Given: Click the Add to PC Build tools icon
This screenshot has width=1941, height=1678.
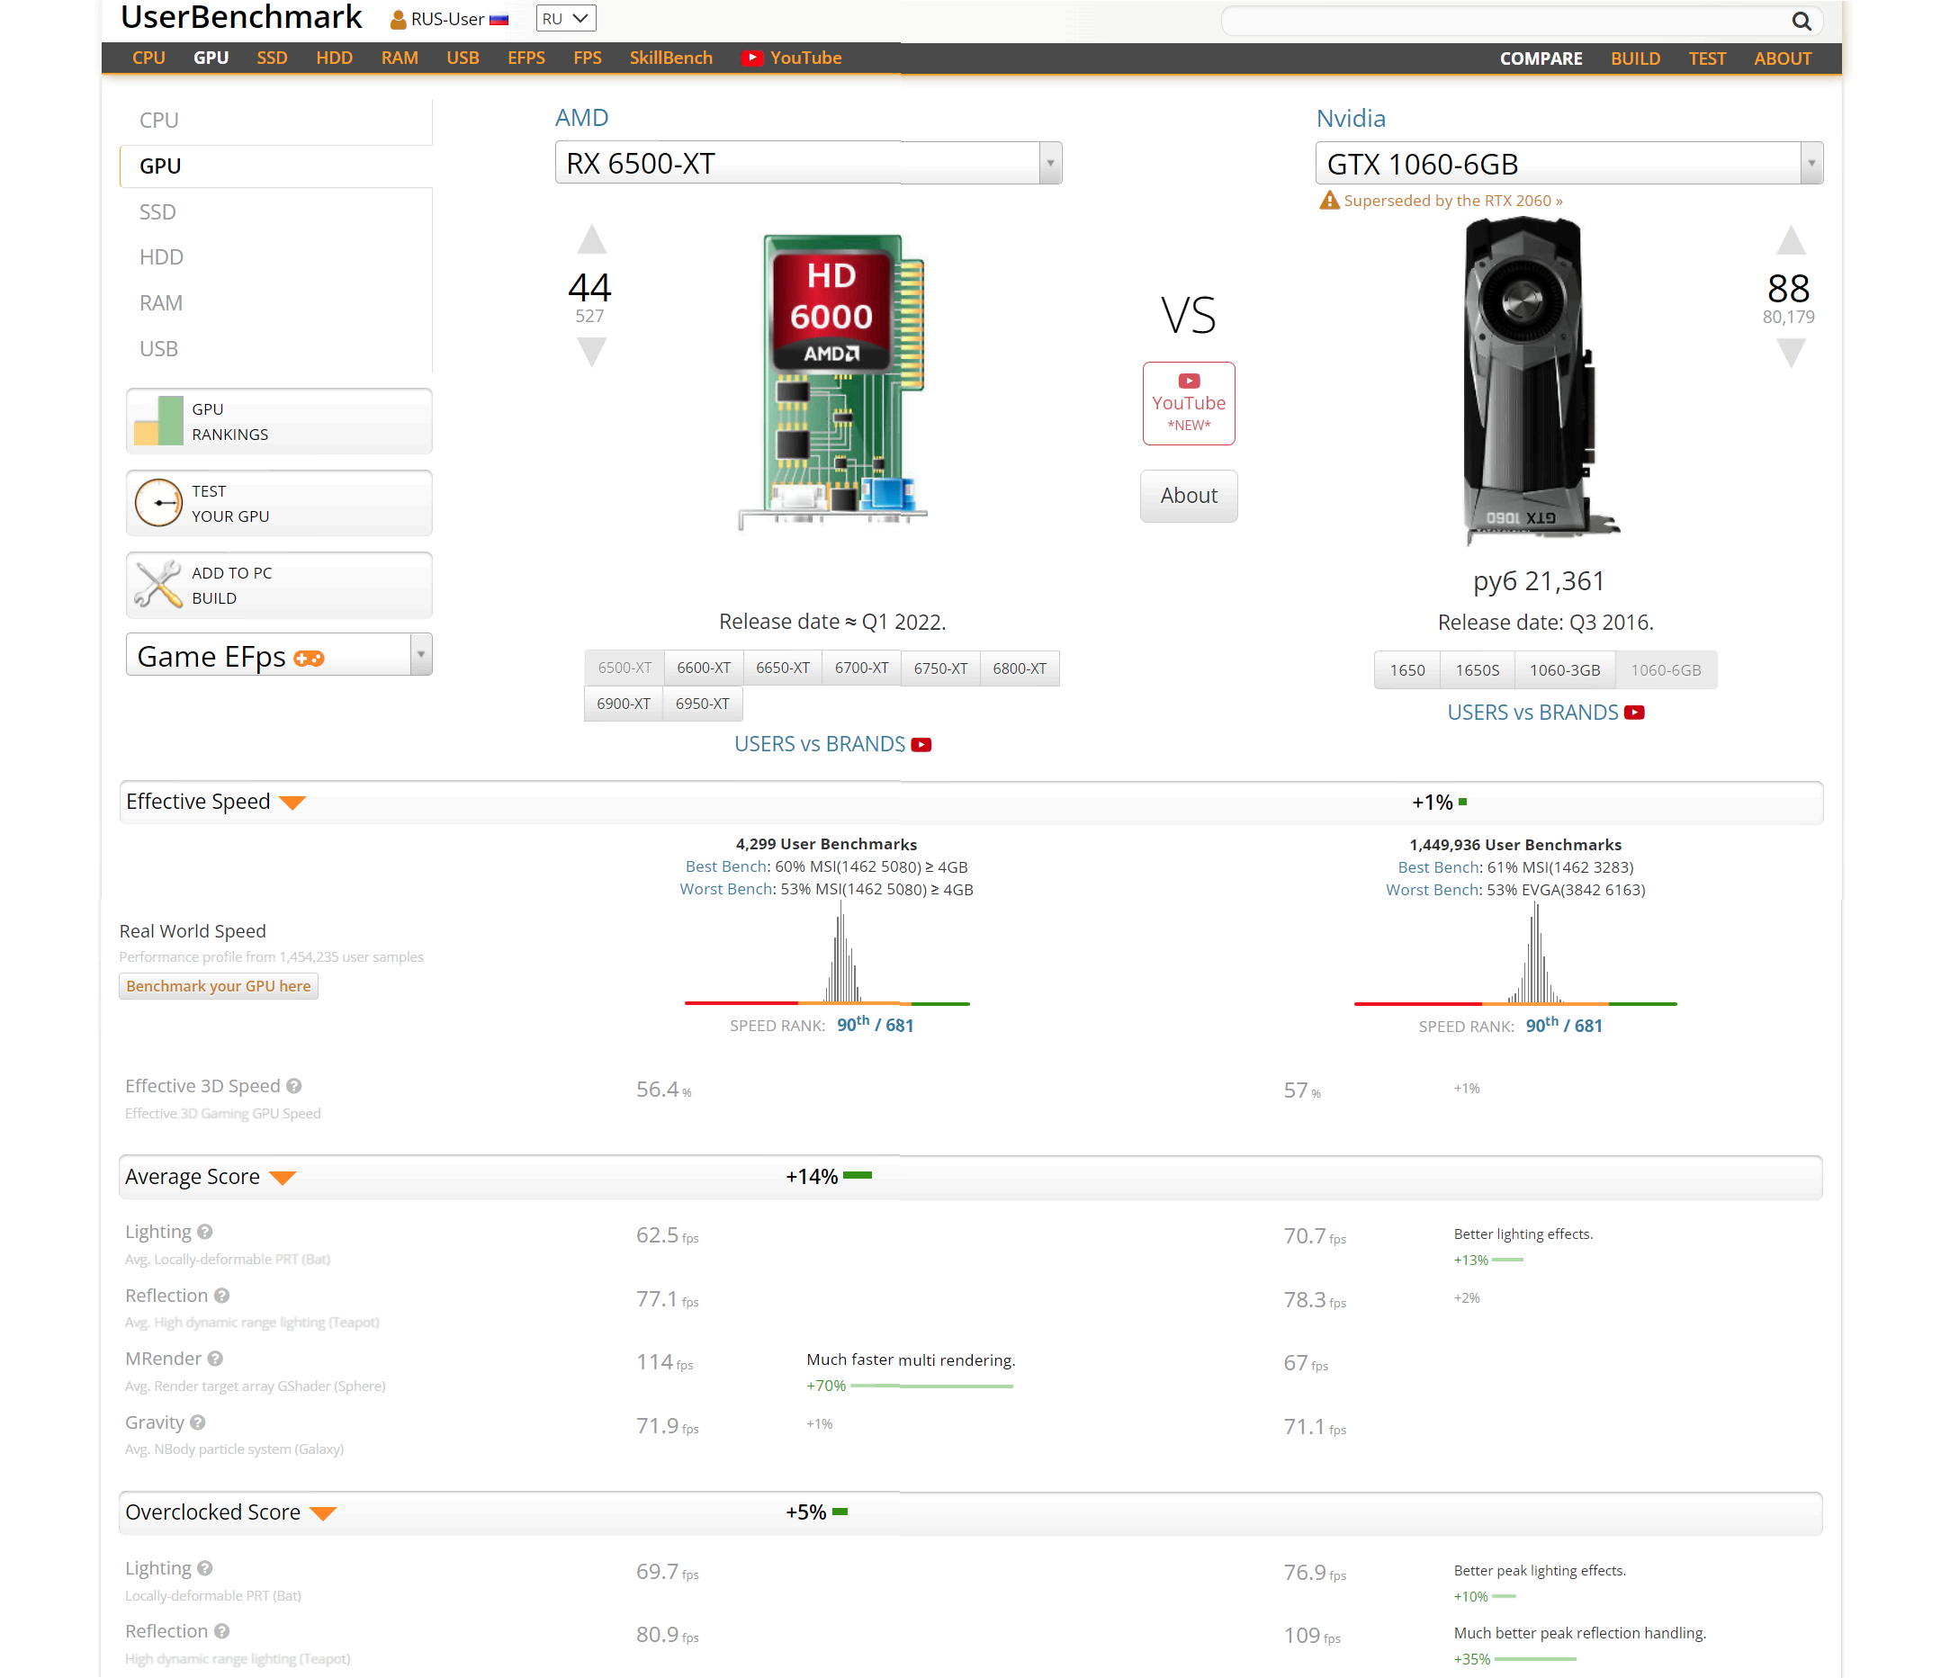Looking at the screenshot, I should [x=158, y=584].
